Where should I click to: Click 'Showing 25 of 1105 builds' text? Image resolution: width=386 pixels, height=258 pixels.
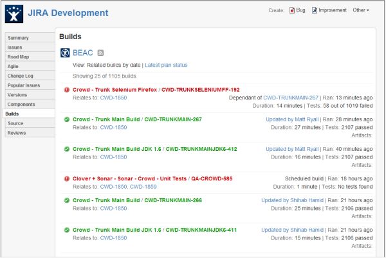[105, 76]
